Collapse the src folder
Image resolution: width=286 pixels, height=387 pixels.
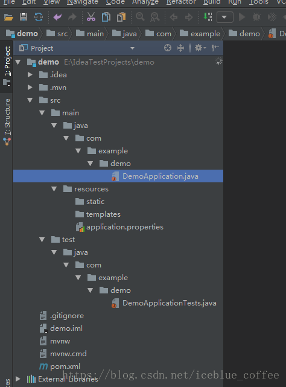coord(30,100)
